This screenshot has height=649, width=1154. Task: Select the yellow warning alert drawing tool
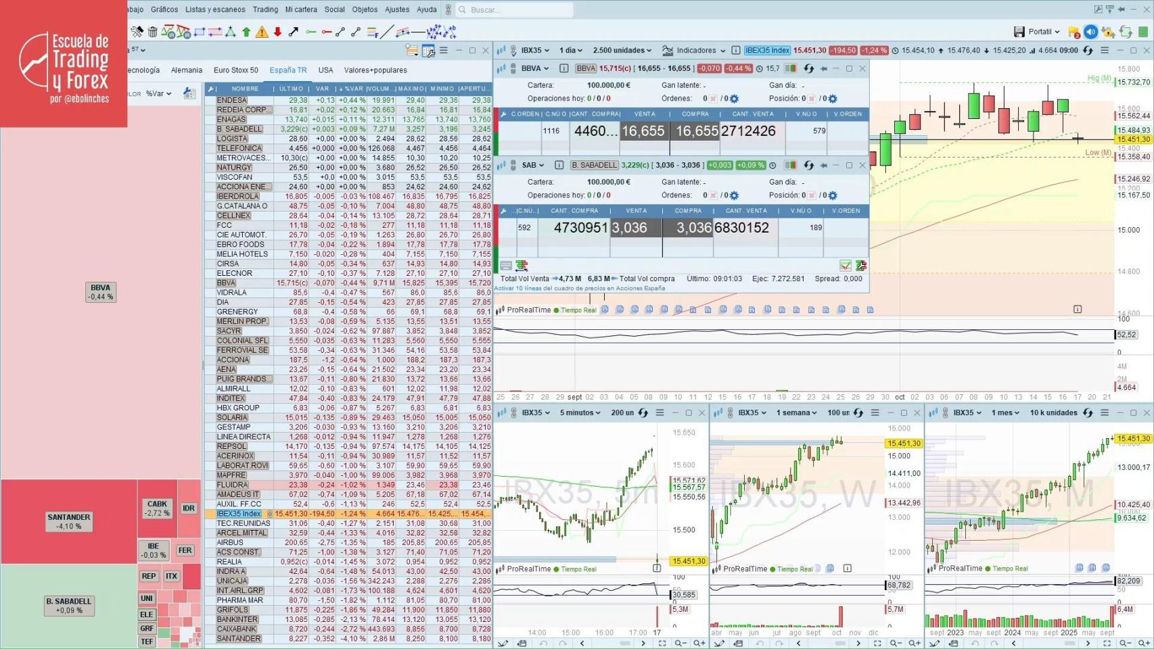(x=262, y=31)
